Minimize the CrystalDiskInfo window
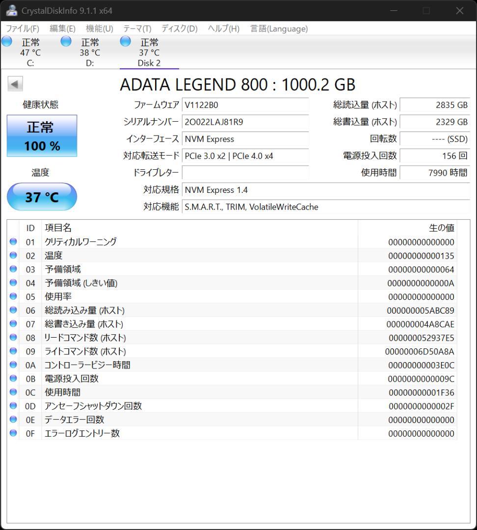This screenshot has width=477, height=530. pyautogui.click(x=394, y=10)
